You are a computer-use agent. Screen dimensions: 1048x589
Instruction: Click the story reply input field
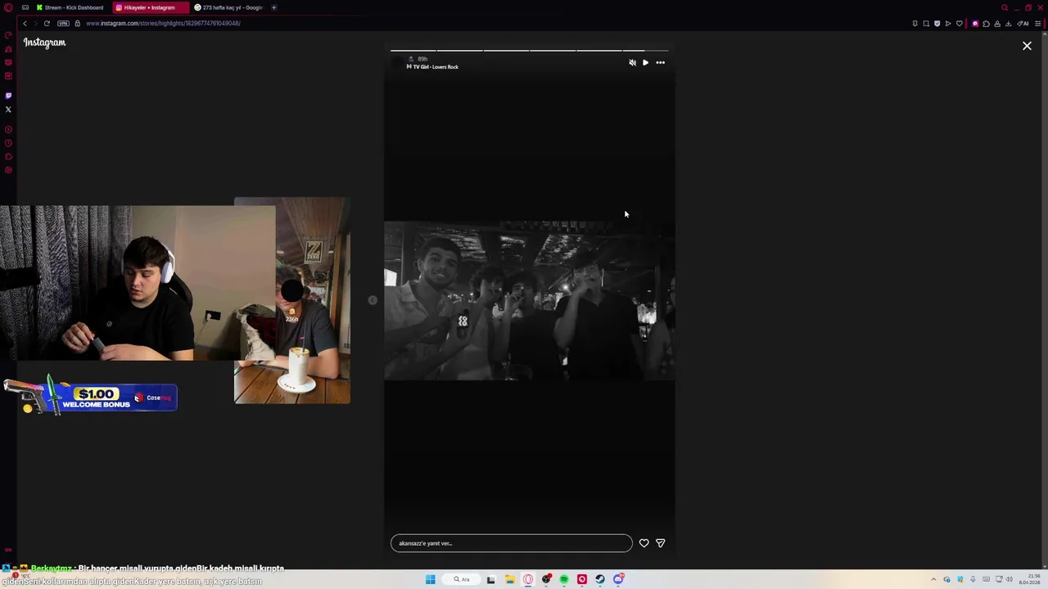511,543
